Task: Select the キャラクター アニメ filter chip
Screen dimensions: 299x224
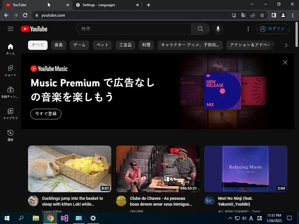Action: [190, 45]
